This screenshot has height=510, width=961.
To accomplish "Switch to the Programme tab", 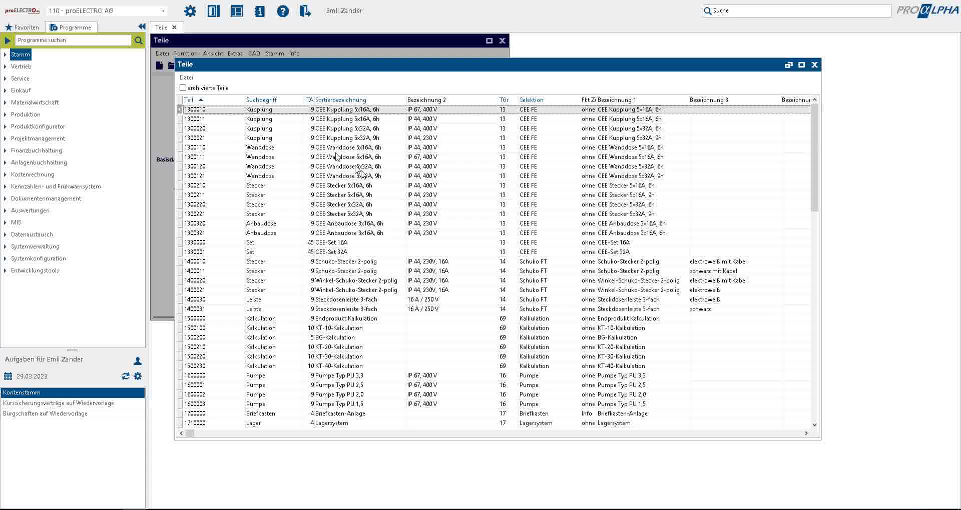I will point(71,27).
